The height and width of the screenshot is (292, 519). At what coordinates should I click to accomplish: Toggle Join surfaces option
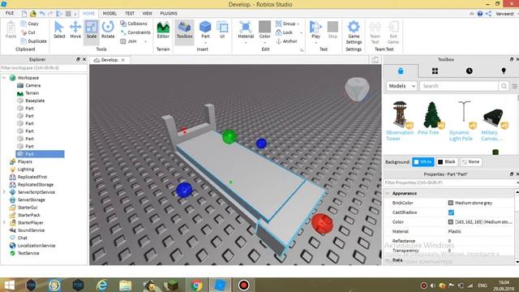tap(128, 41)
